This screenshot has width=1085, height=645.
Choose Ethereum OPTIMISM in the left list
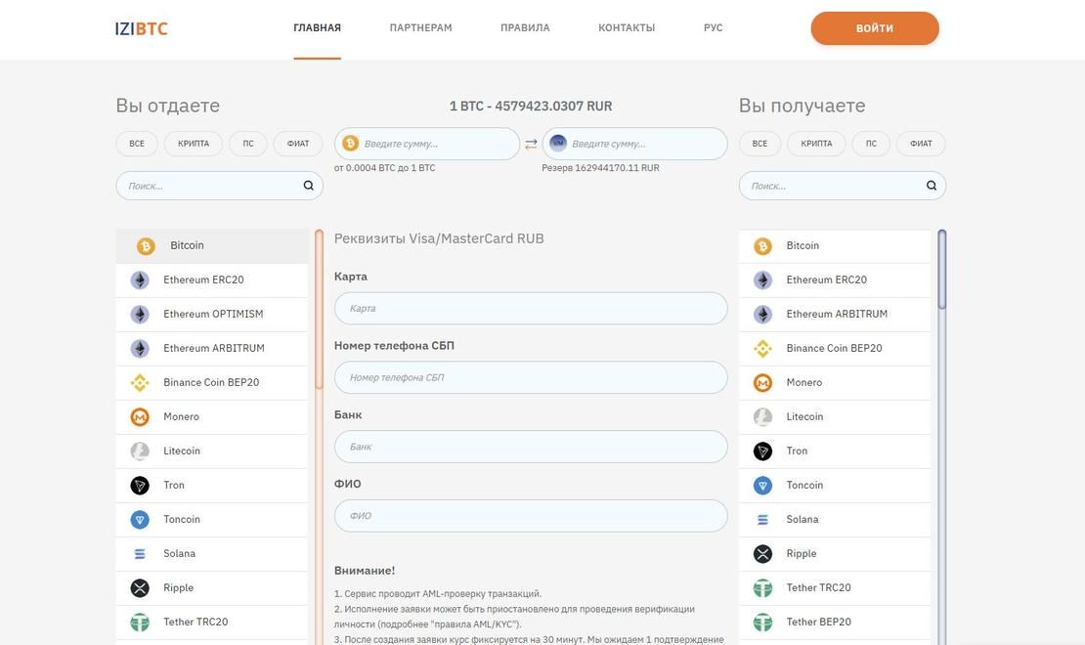pos(212,315)
